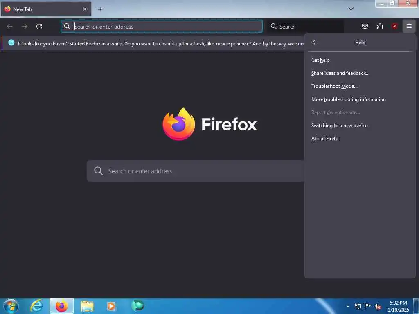Open Windows Explorer folder on taskbar

(87, 306)
